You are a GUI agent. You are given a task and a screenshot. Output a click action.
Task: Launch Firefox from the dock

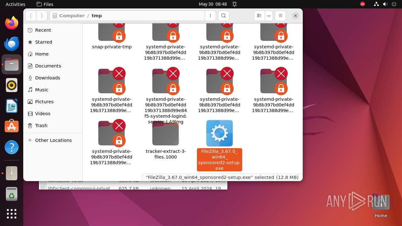tap(12, 23)
